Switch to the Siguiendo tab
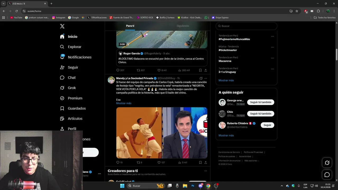This screenshot has width=338, height=190. pos(183,26)
